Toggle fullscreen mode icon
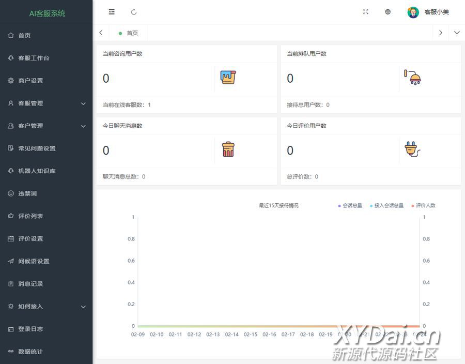 [x=366, y=12]
